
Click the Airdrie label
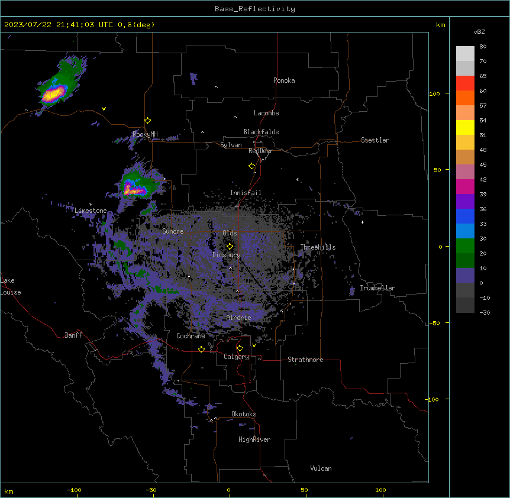pyautogui.click(x=238, y=318)
